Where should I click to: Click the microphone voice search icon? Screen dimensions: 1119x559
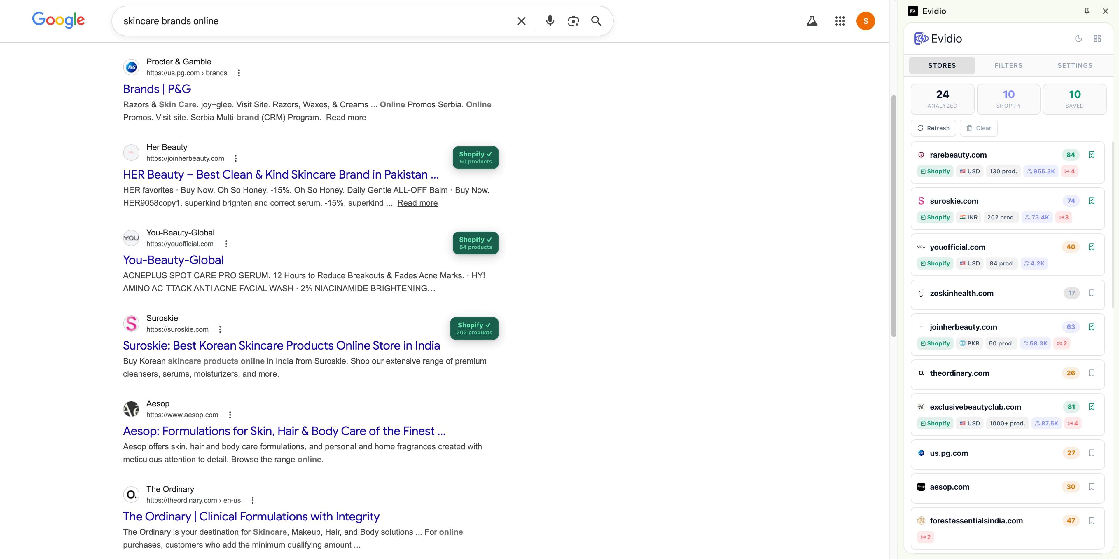coord(550,20)
